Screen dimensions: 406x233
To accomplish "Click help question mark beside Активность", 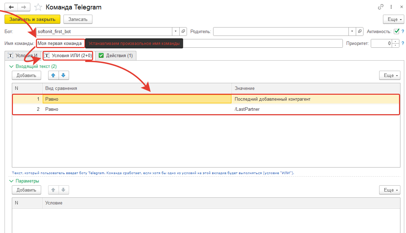I will (403, 31).
